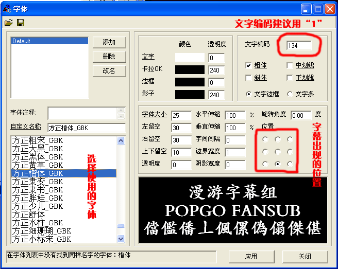Click the 垂直伸缩 vertical scale field
This screenshot has height=269, width=338.
[x=235, y=128]
